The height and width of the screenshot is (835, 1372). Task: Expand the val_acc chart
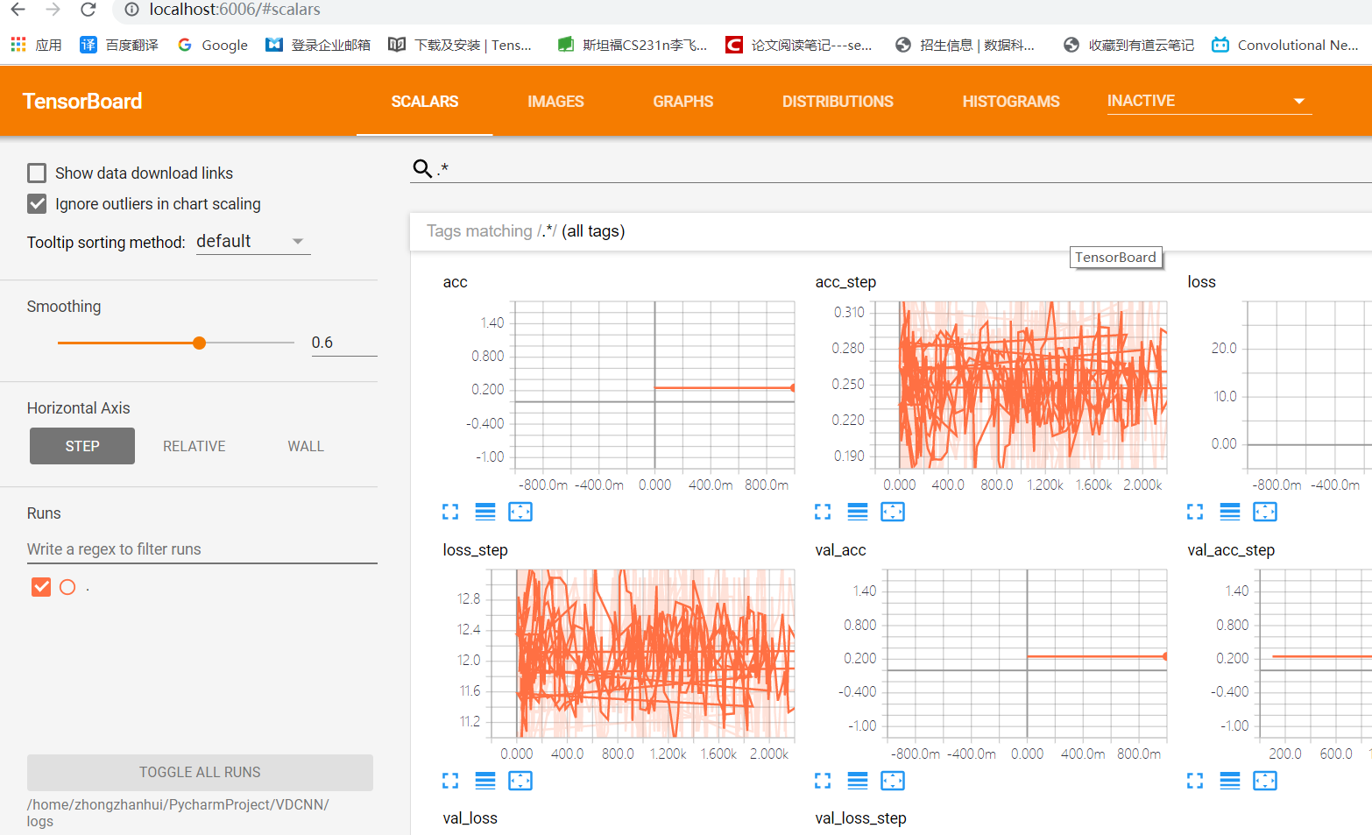823,781
